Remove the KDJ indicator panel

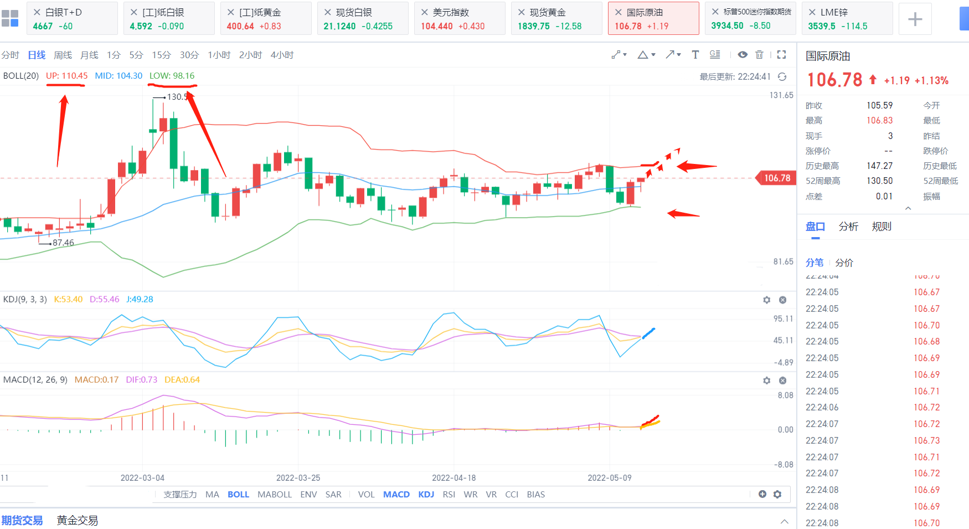[x=782, y=300]
